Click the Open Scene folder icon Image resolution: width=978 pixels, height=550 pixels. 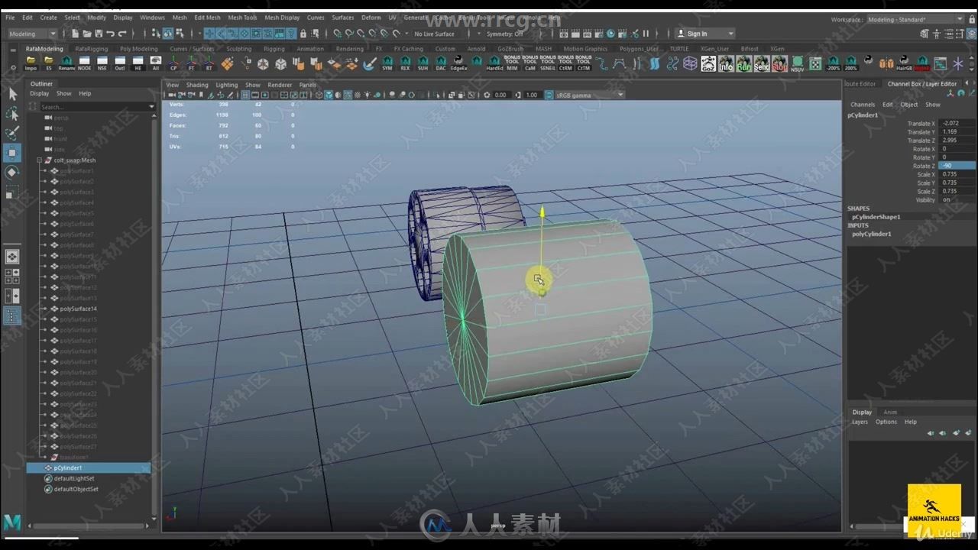coord(87,34)
